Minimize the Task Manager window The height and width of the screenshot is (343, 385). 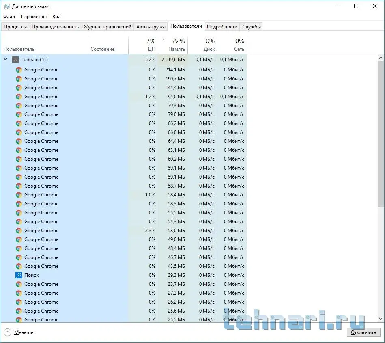[338, 6]
